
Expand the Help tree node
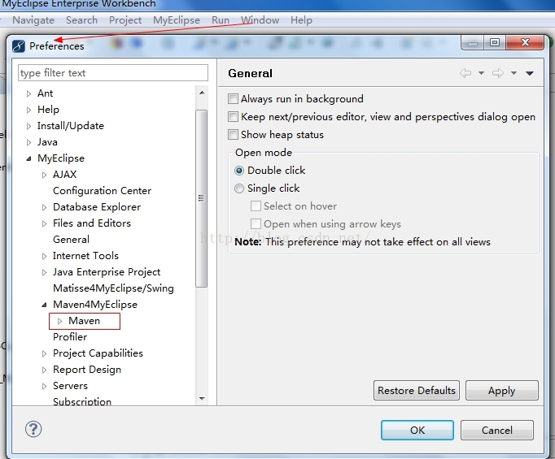pos(28,110)
